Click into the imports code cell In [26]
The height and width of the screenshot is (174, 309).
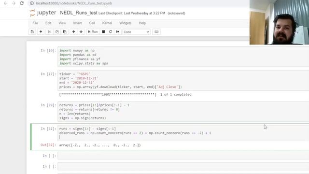183,57
